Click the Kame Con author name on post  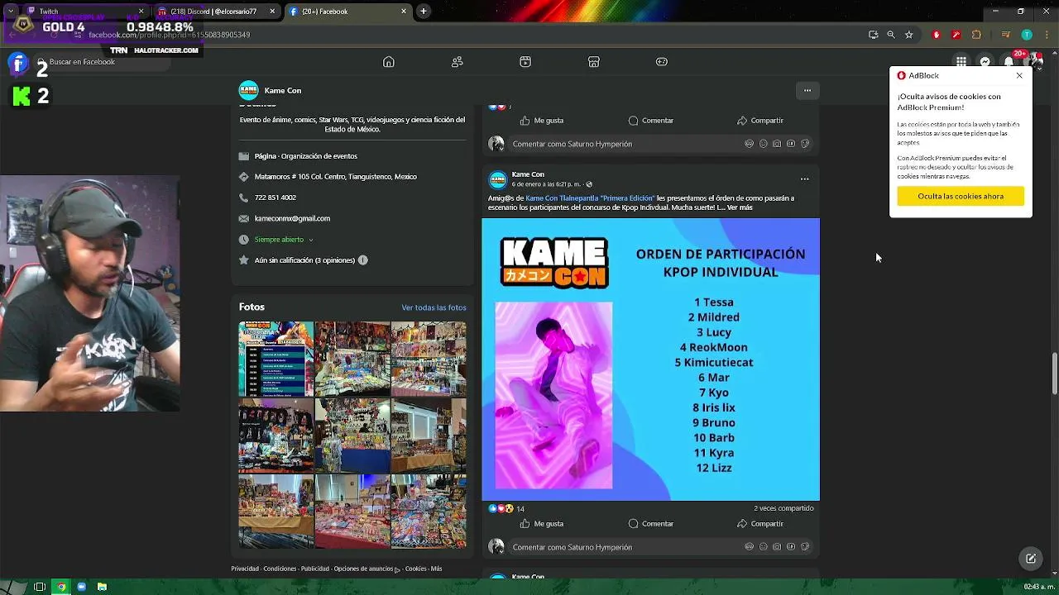528,174
